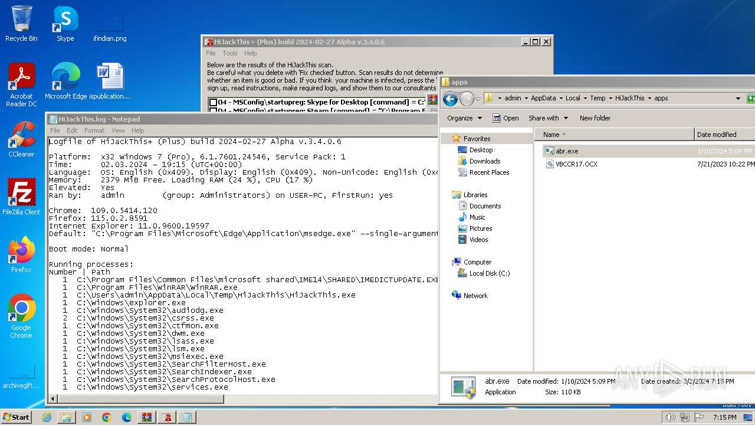The image size is (755, 425).
Task: Open Notepad's Format menu
Action: [94, 130]
